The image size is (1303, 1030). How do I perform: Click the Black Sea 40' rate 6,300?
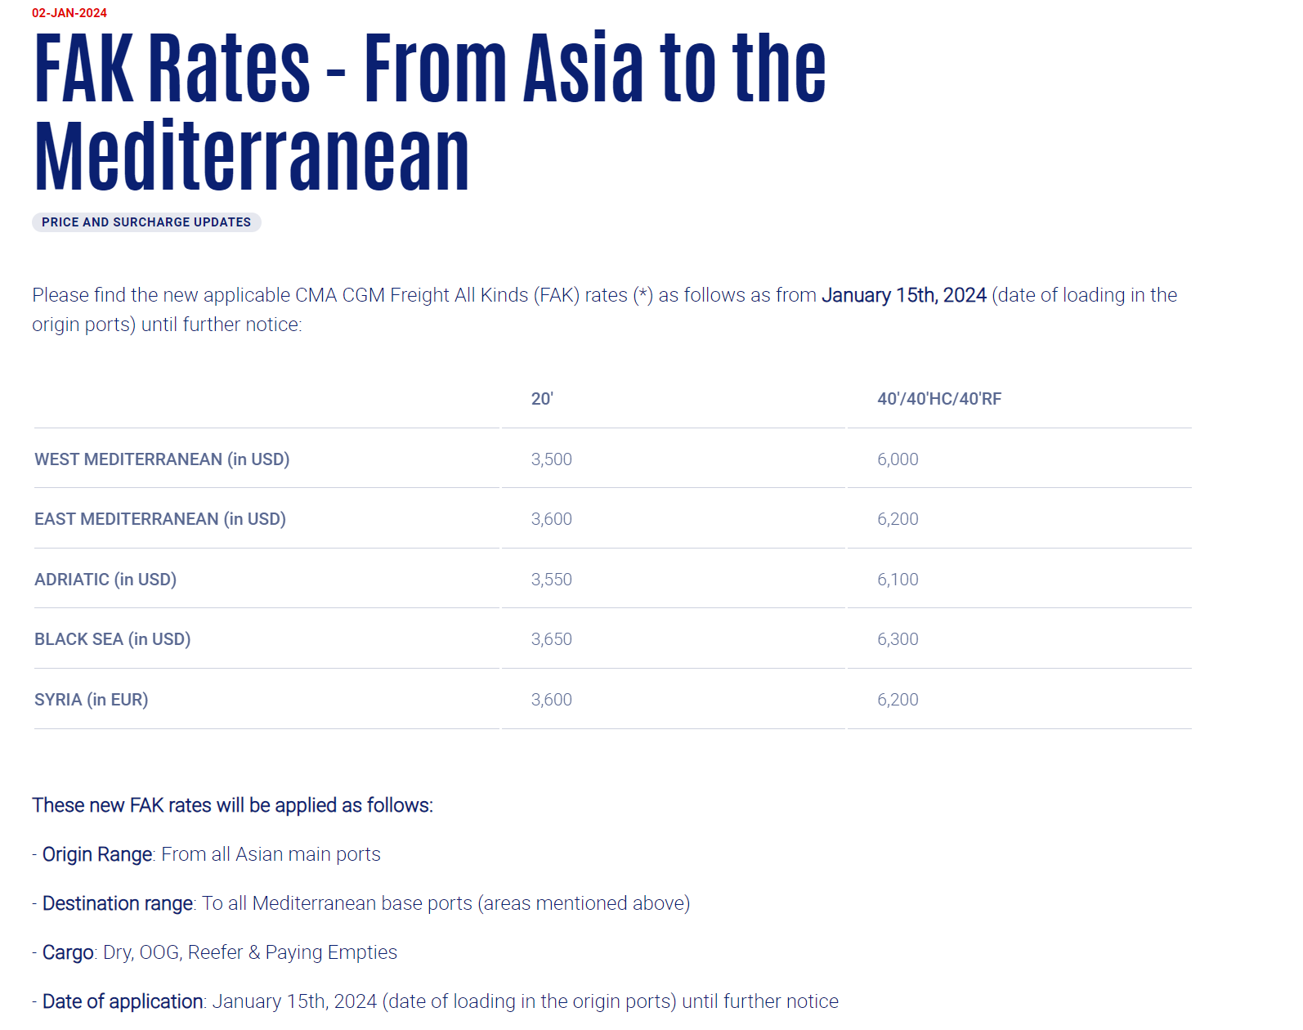(x=898, y=639)
